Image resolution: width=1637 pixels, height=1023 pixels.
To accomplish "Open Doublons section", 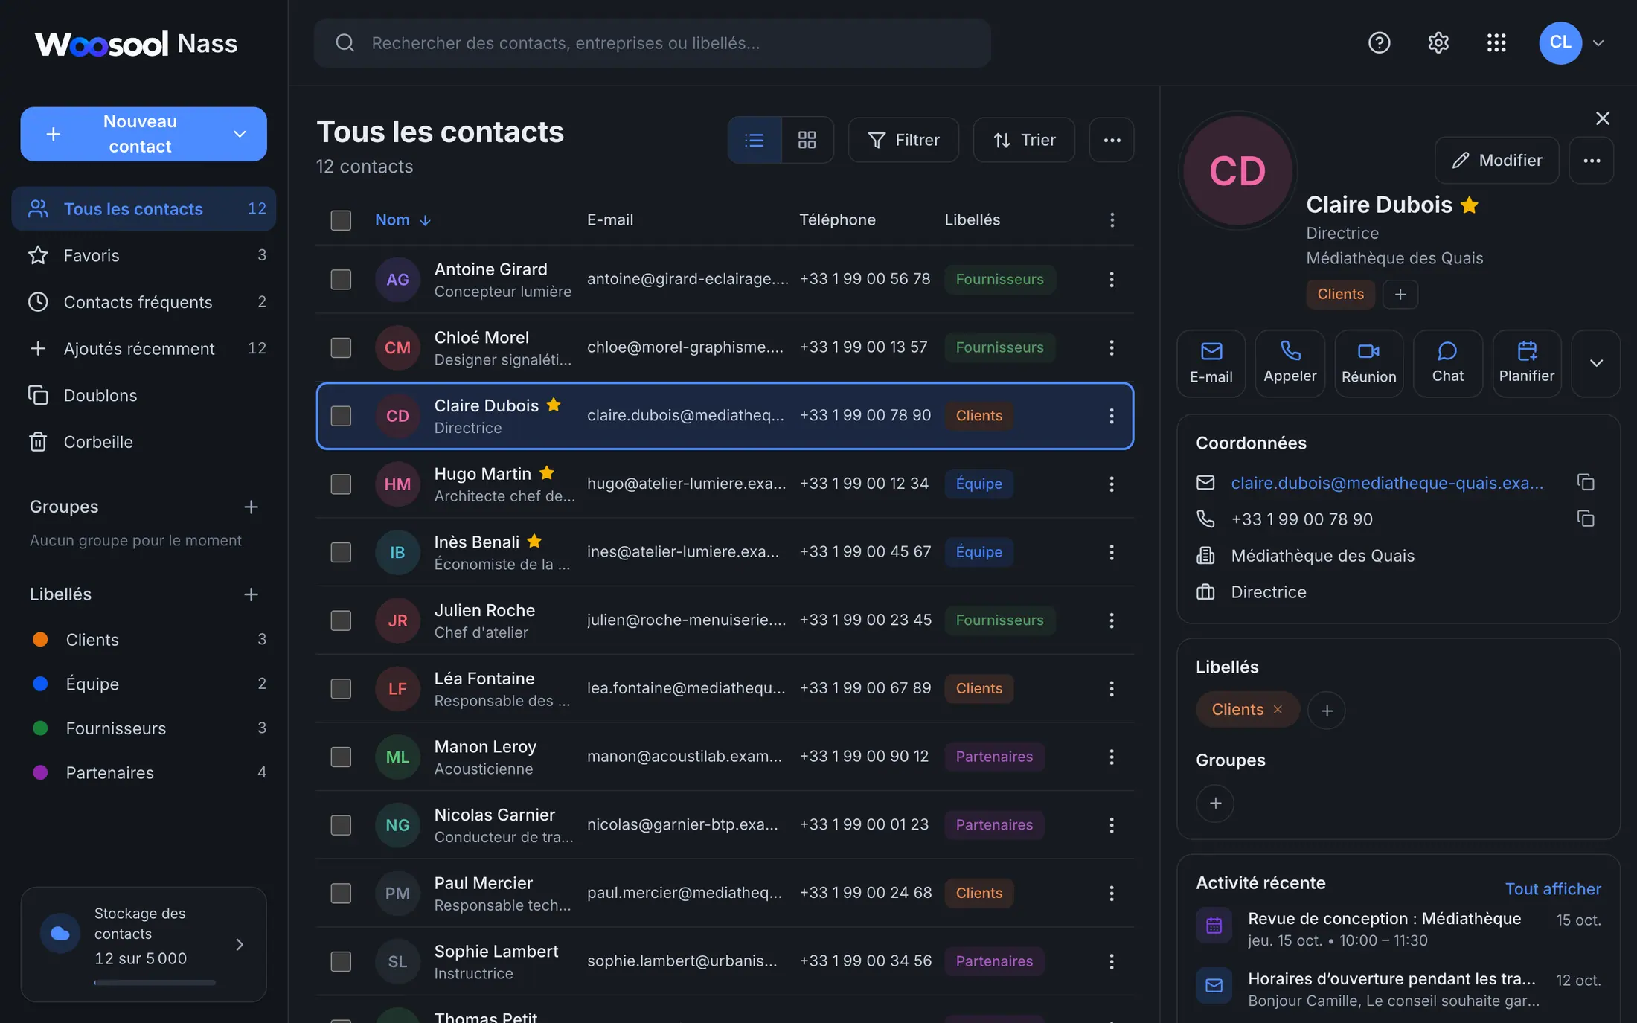I will [x=144, y=396].
